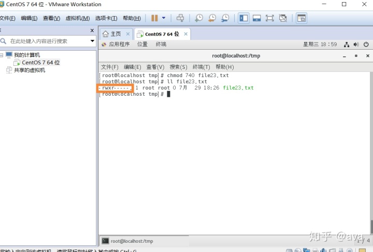Viewport: 373px width, 252px height.
Task: Open the GNOME 终端 top bar menu
Action: 161,44
